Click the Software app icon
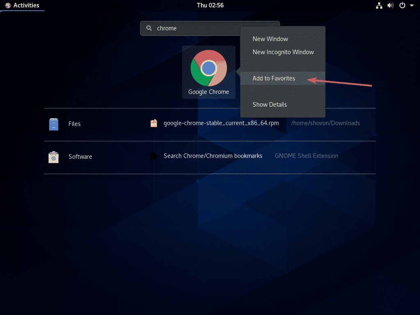 54,157
